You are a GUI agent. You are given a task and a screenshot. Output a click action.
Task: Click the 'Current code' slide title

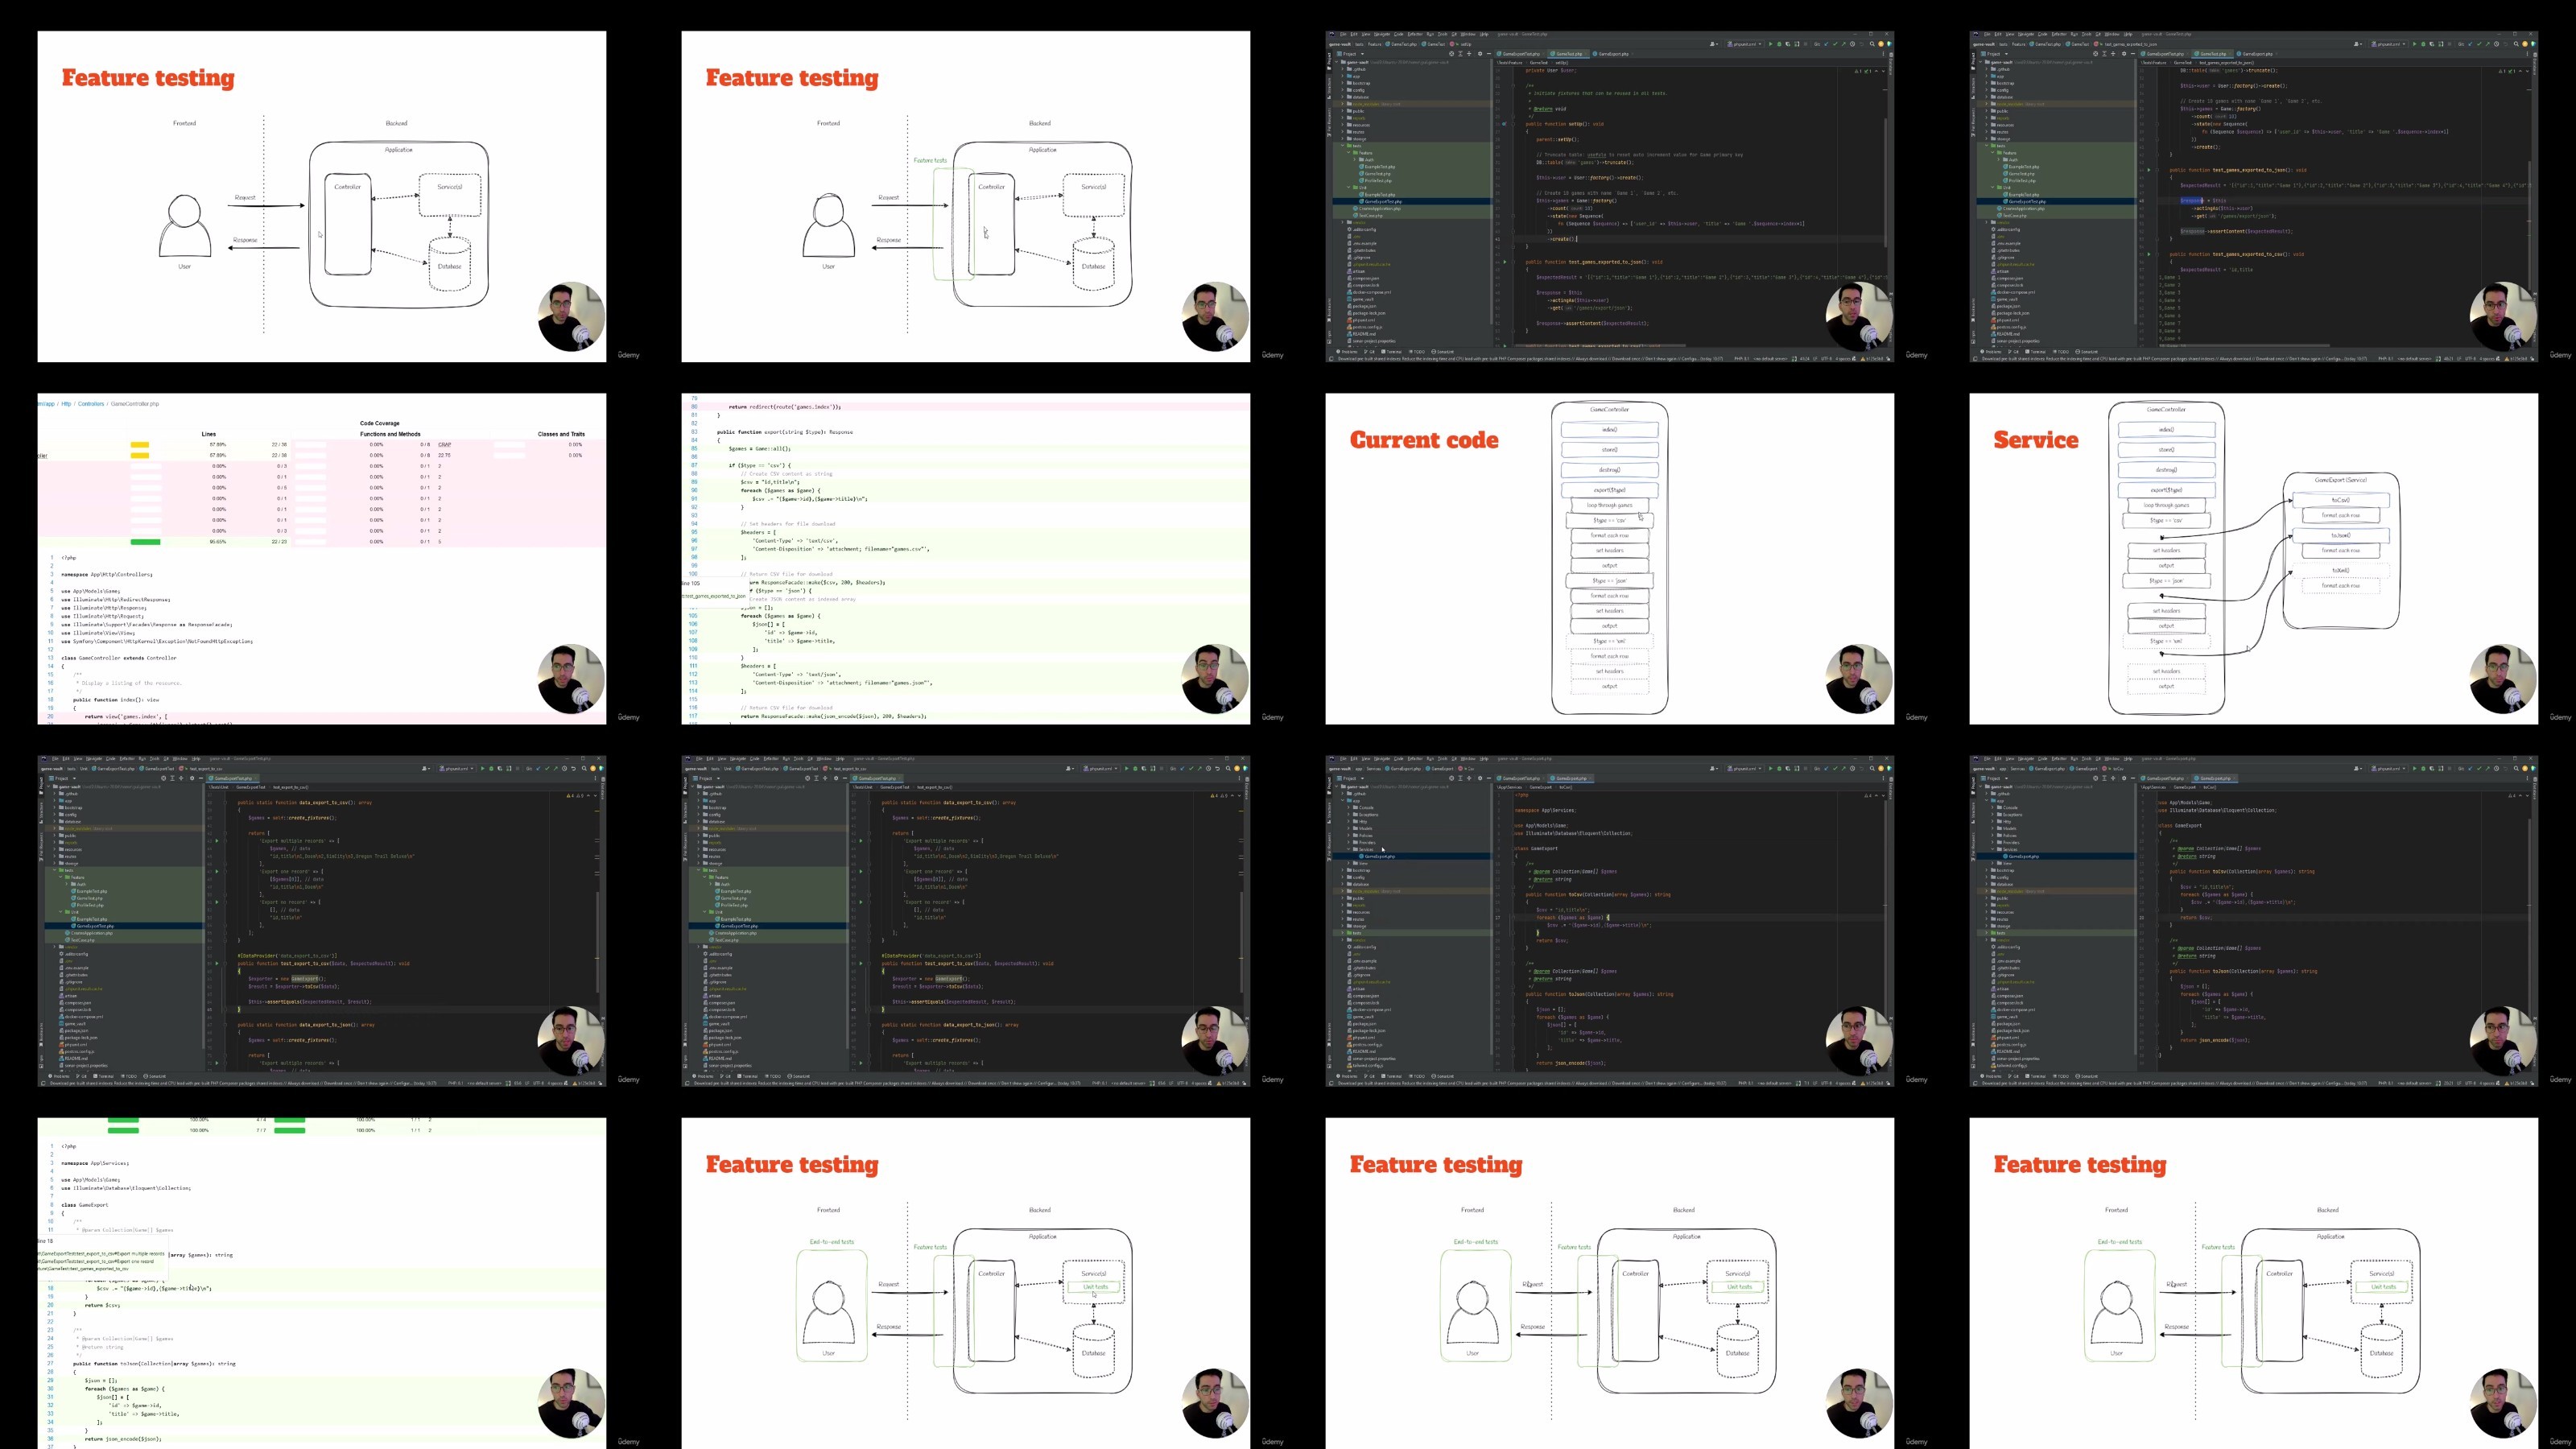[x=1424, y=440]
